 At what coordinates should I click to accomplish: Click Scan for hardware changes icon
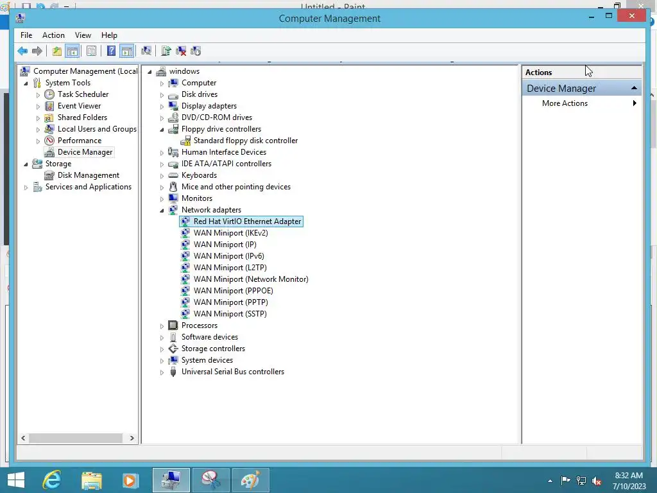tap(146, 51)
